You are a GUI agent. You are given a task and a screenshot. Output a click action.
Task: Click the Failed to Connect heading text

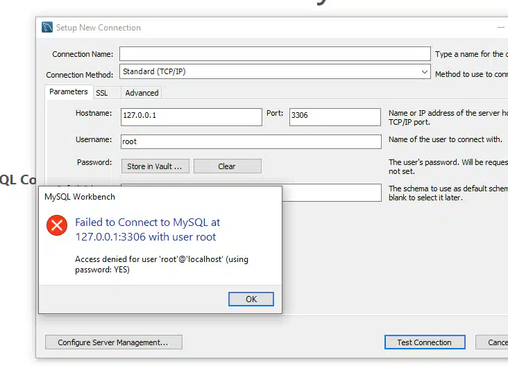click(147, 229)
